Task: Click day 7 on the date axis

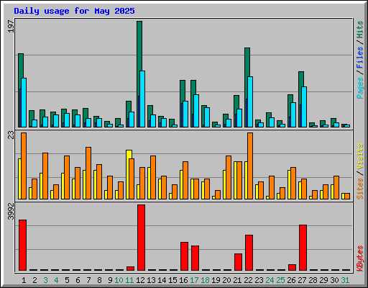Action: point(88,280)
